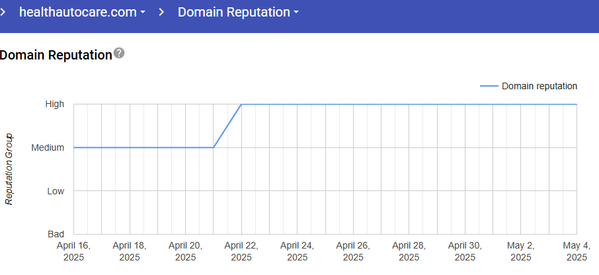Click the Bad reputation axis label
Screen dimensions: 599x275
pos(56,235)
